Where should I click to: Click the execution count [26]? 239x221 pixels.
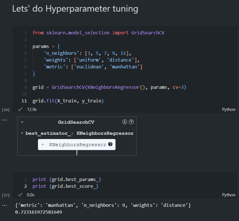click(6, 110)
